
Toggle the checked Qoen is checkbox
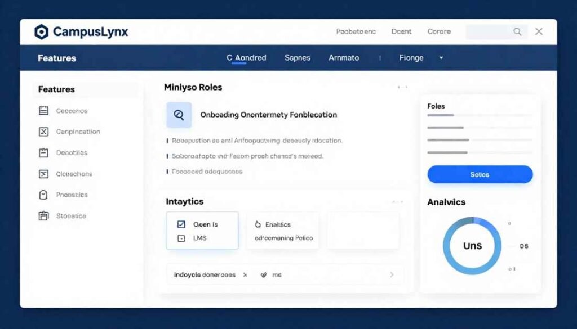point(181,224)
